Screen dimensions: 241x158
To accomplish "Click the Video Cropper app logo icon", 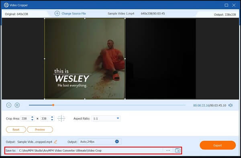I will click(x=6, y=5).
